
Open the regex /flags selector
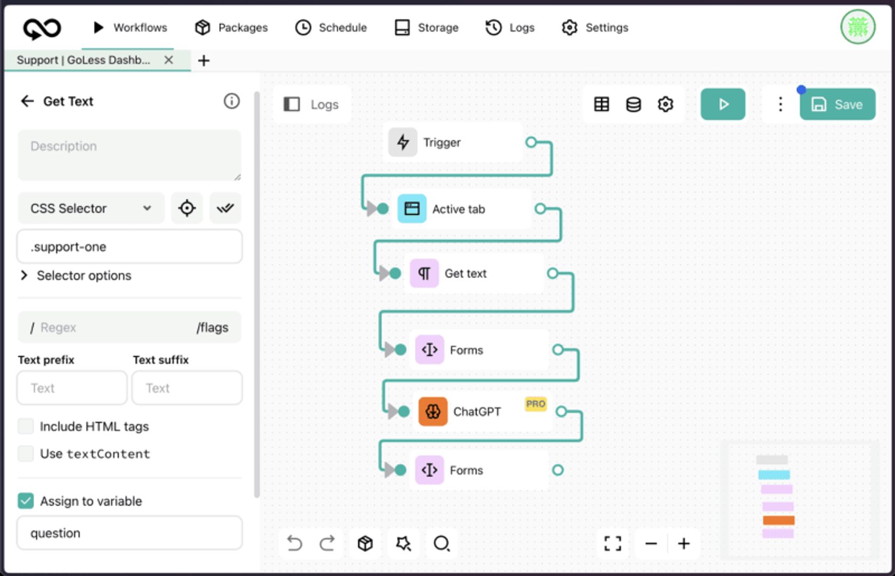212,327
